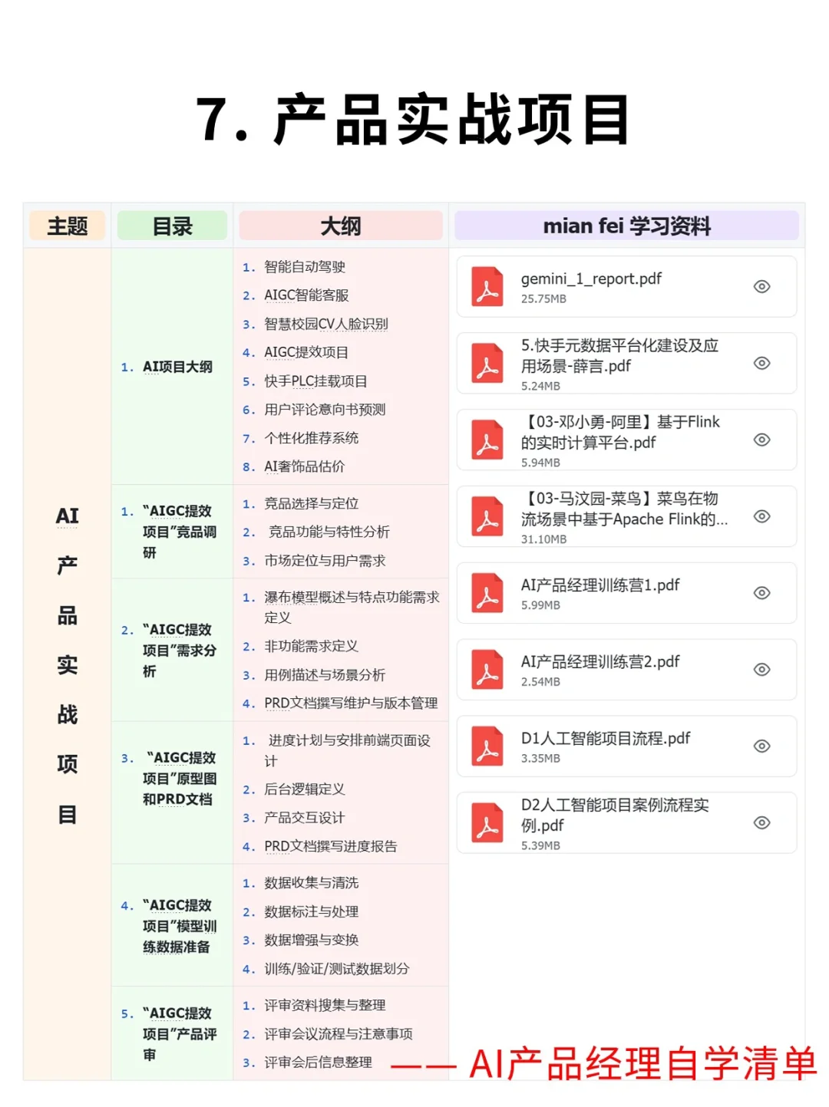Switch to the 大纲 column header
This screenshot has height=1107, width=829.
pyautogui.click(x=341, y=226)
